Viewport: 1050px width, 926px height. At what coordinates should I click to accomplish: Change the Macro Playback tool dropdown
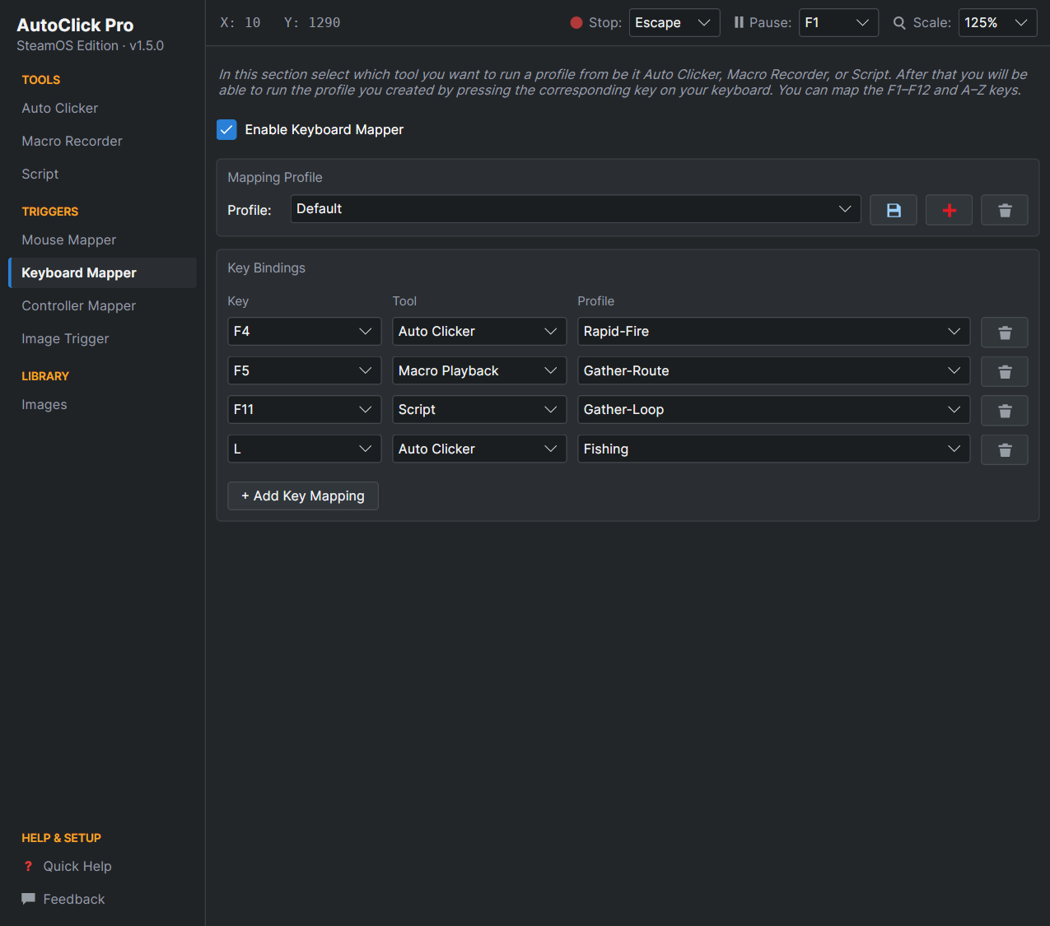pos(479,370)
